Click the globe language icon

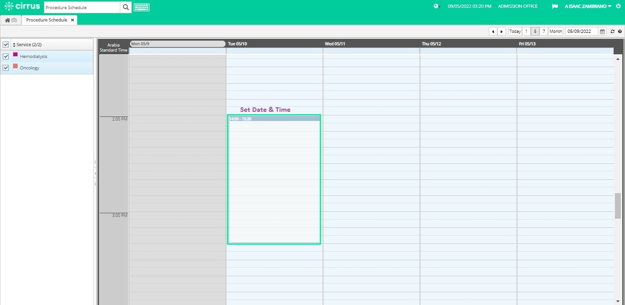(x=436, y=6)
